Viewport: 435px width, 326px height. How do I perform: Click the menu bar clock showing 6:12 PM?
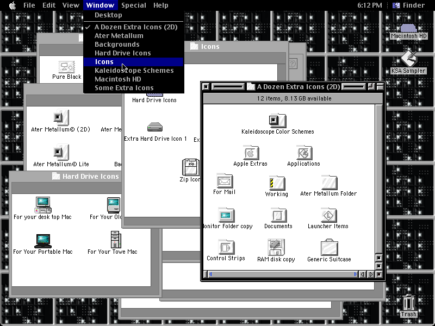tap(370, 5)
